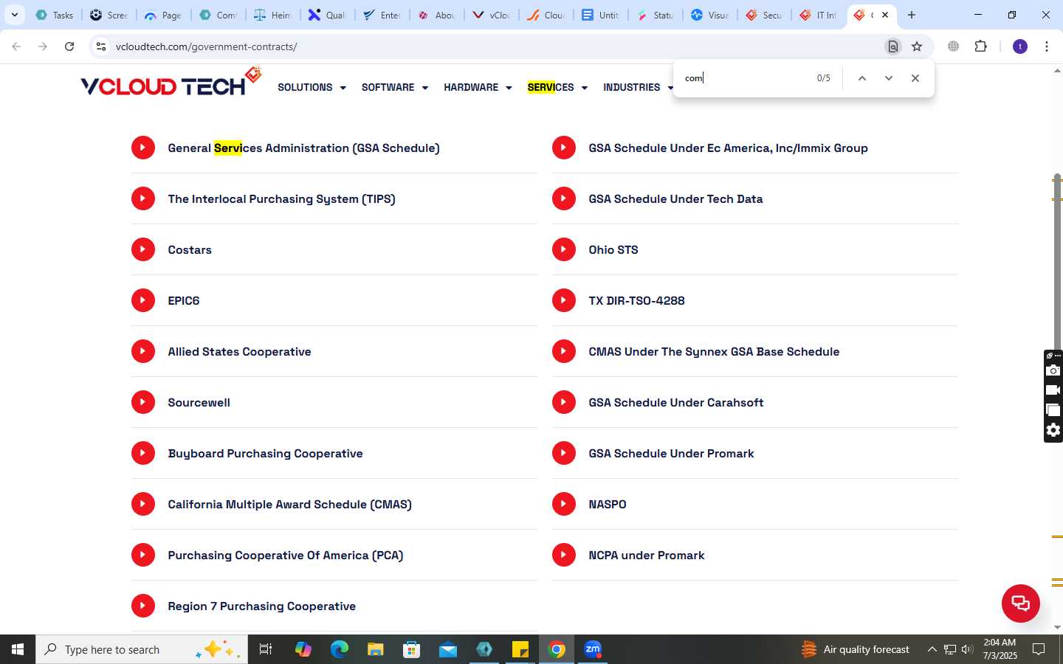Expand the SOLUTIONS menu
1063x664 pixels.
coord(312,87)
